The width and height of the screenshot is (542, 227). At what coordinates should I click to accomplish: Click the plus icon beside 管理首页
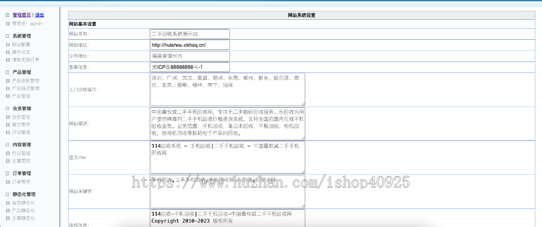click(8, 15)
